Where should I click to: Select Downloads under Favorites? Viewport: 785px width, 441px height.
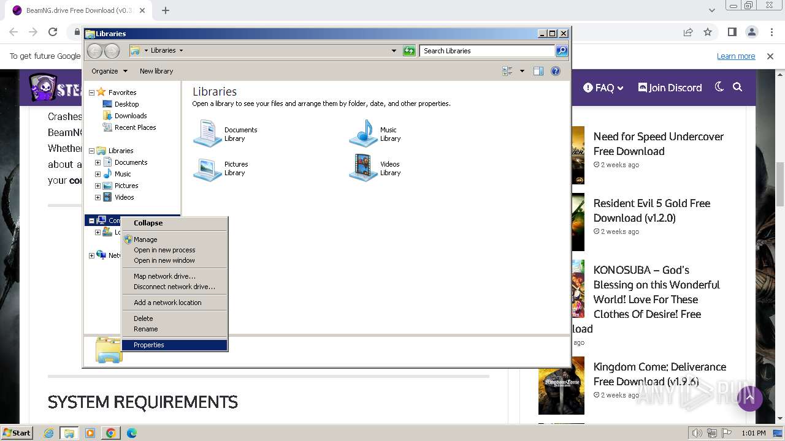[x=131, y=116]
